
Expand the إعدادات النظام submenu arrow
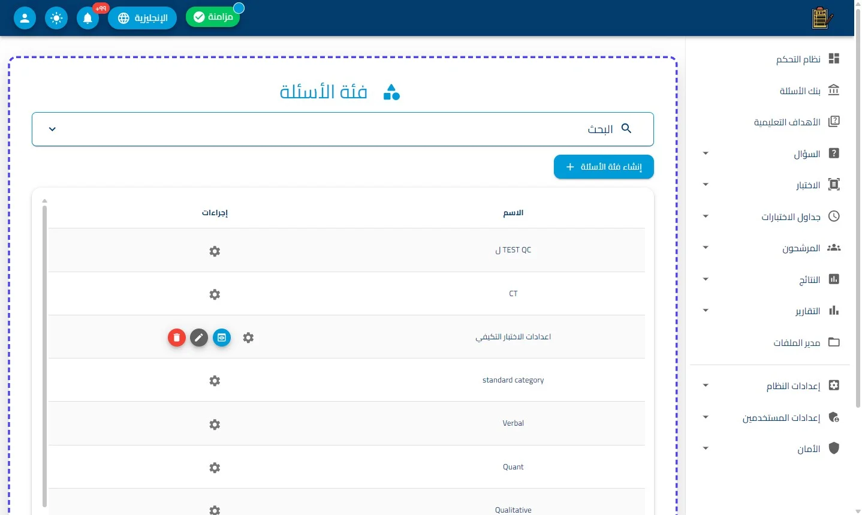coord(706,386)
